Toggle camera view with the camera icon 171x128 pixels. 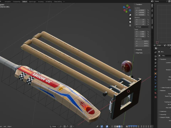[130, 22]
